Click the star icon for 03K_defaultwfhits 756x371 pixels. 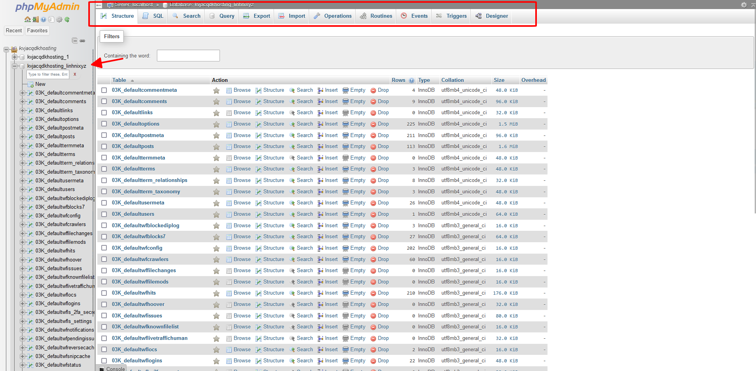click(216, 293)
